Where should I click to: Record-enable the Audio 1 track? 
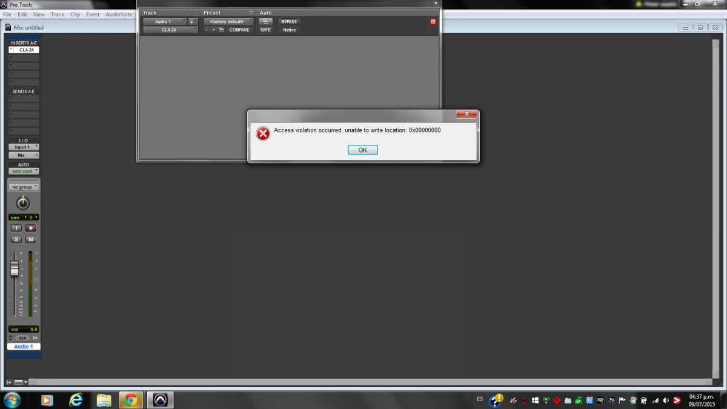[x=30, y=228]
